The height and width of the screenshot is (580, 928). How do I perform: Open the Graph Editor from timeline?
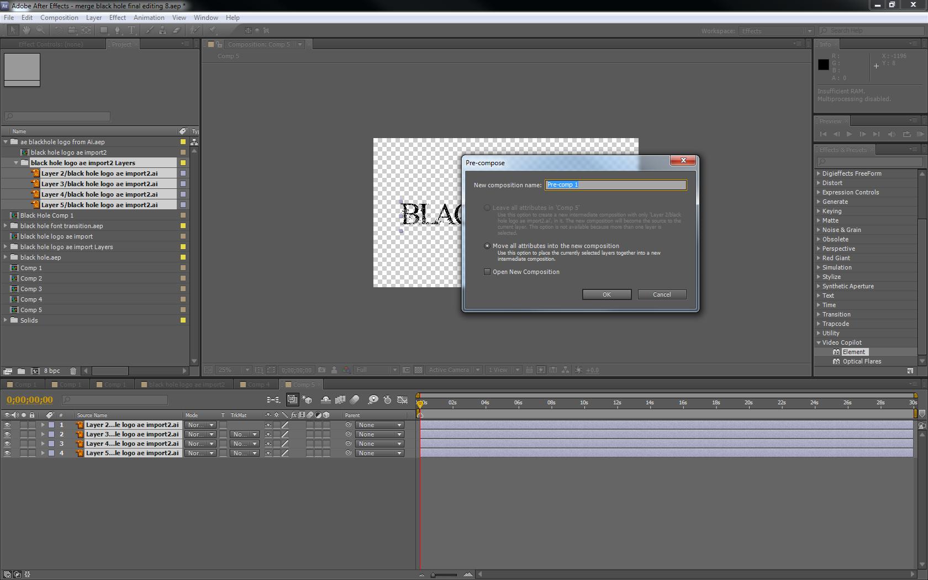(403, 399)
